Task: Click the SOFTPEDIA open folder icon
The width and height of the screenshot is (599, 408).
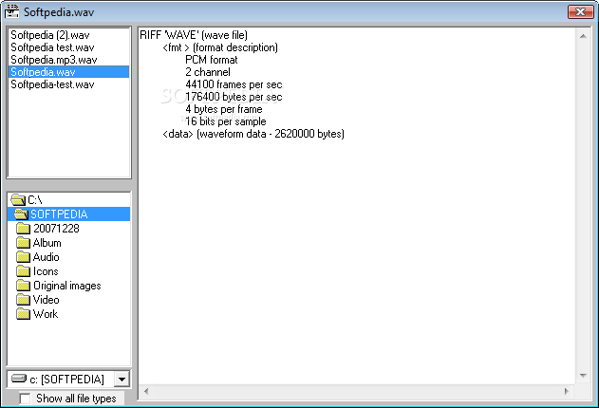Action: point(21,214)
